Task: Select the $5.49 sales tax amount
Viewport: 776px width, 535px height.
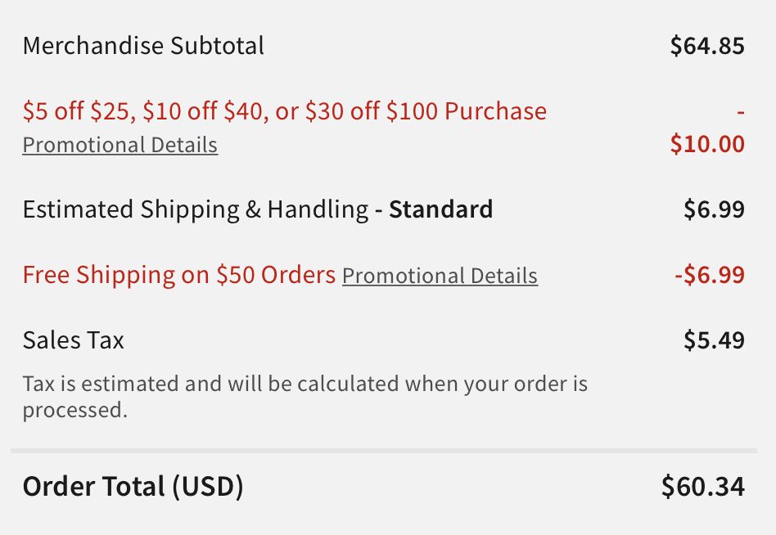Action: (714, 340)
